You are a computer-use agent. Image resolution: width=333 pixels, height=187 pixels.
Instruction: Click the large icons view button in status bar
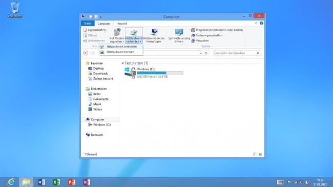coord(261,154)
